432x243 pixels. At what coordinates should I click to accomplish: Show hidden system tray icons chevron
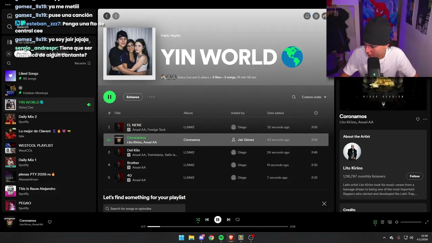[384, 238]
